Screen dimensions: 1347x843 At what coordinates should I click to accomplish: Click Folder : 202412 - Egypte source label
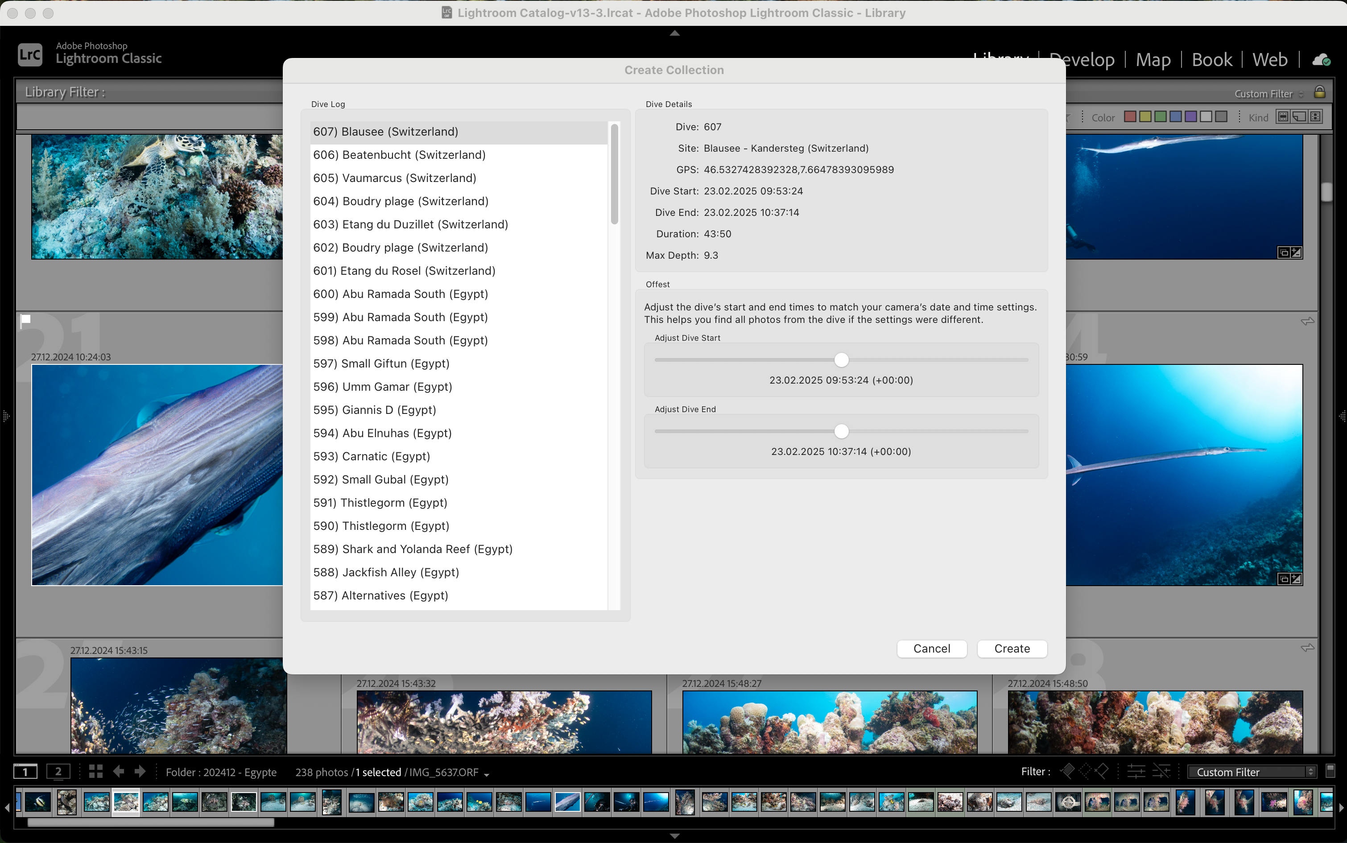221,772
